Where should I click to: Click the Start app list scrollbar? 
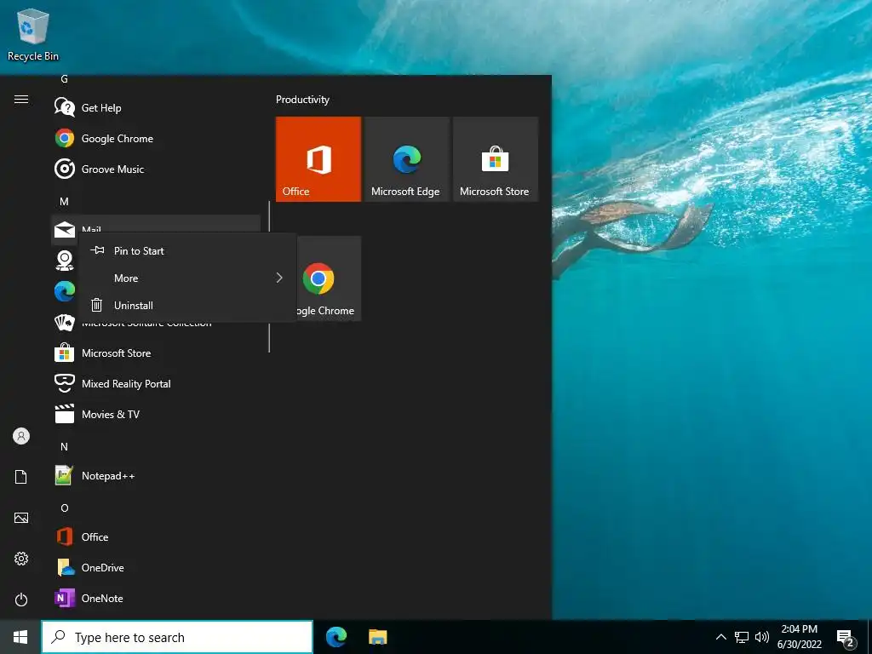pyautogui.click(x=269, y=277)
